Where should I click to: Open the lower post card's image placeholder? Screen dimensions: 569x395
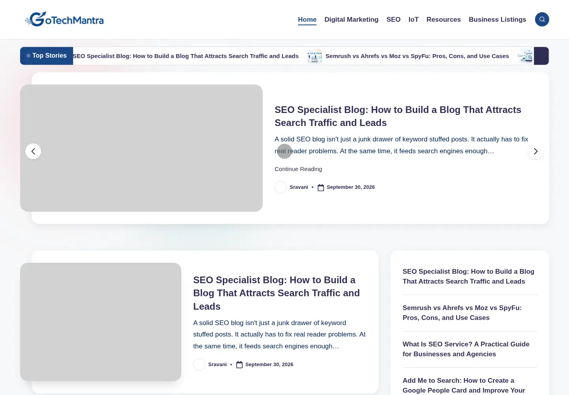pos(101,322)
